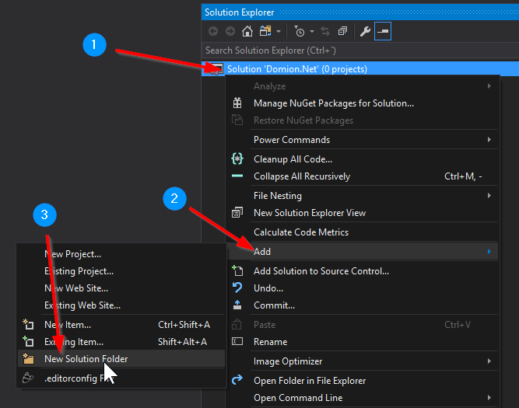Select the Paste menu entry
This screenshot has width=519, height=408.
click(x=363, y=325)
